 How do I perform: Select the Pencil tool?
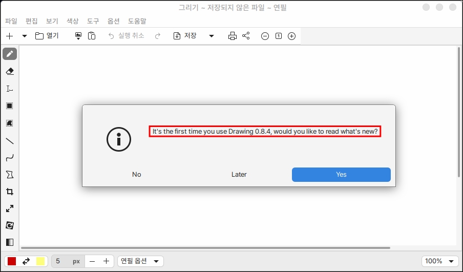(10, 54)
